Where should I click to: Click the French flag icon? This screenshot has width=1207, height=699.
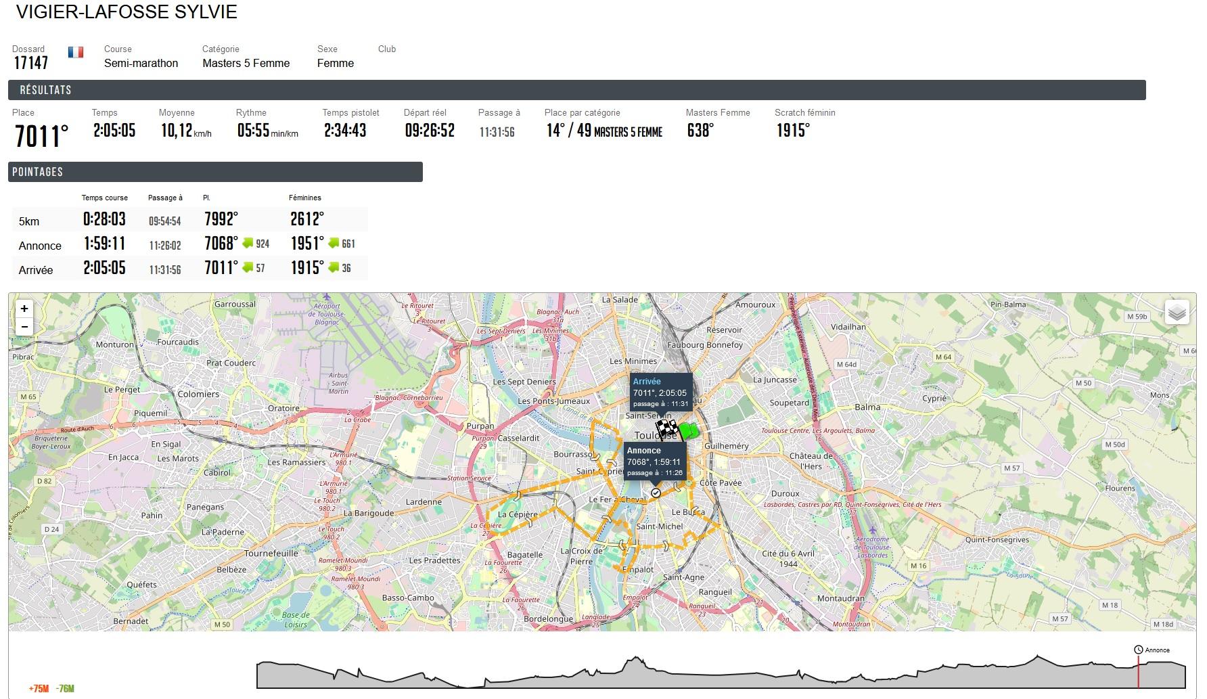click(x=76, y=52)
